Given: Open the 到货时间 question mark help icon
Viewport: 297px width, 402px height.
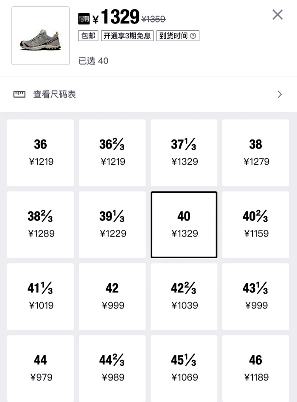Looking at the screenshot, I should coord(193,36).
